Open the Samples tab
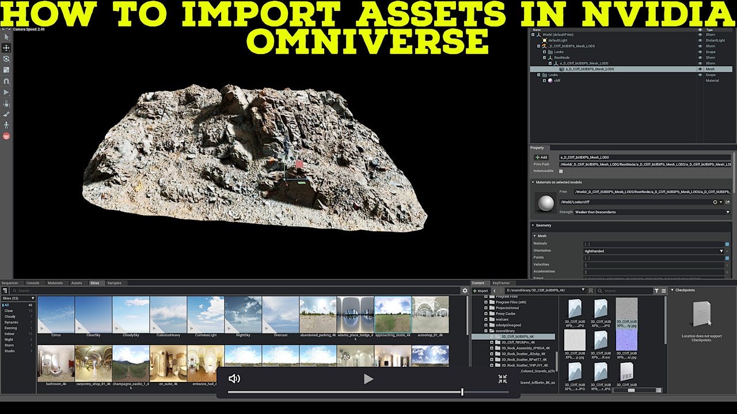Viewport: 737px width, 414px height. (x=115, y=283)
